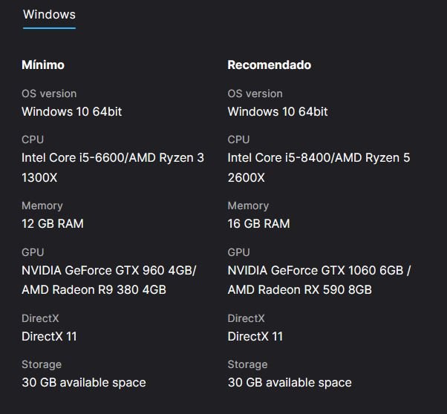The image size is (447, 414).
Task: Click AMD Radeon RX 590 8GB text
Action: (x=300, y=290)
